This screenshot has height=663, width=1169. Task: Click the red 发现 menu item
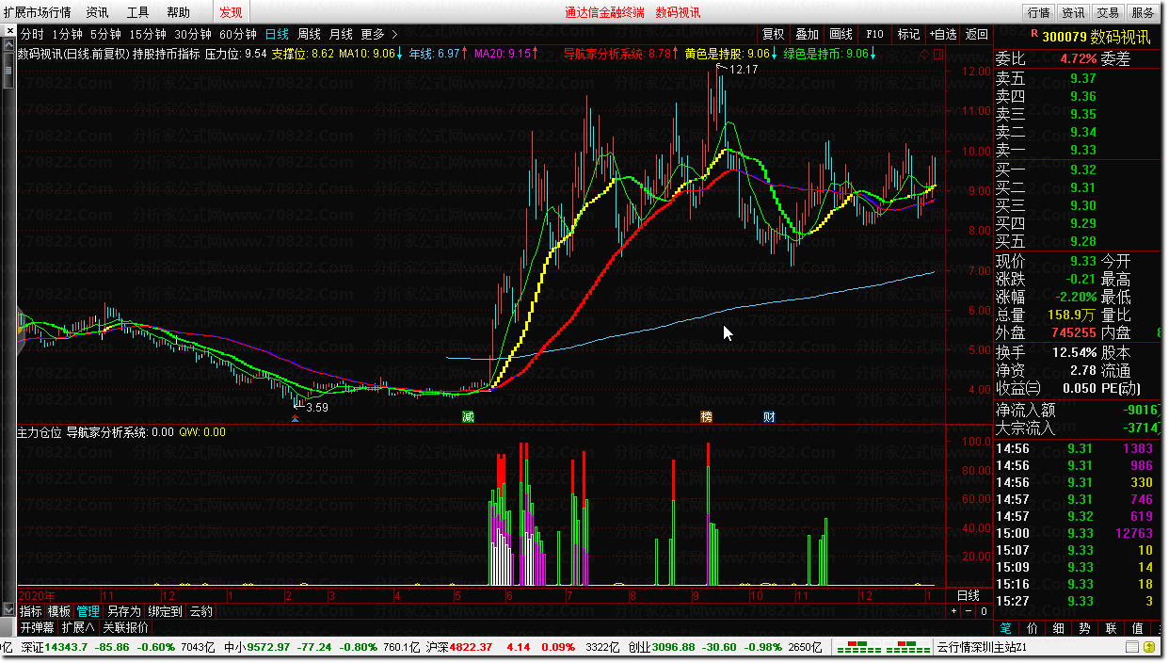pos(231,12)
